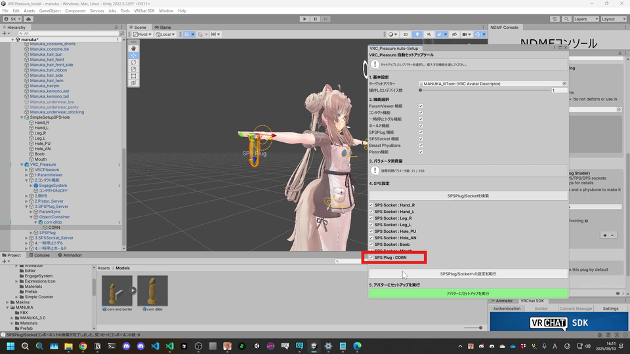
Task: Select the Rect transform tool
Action: (133, 76)
